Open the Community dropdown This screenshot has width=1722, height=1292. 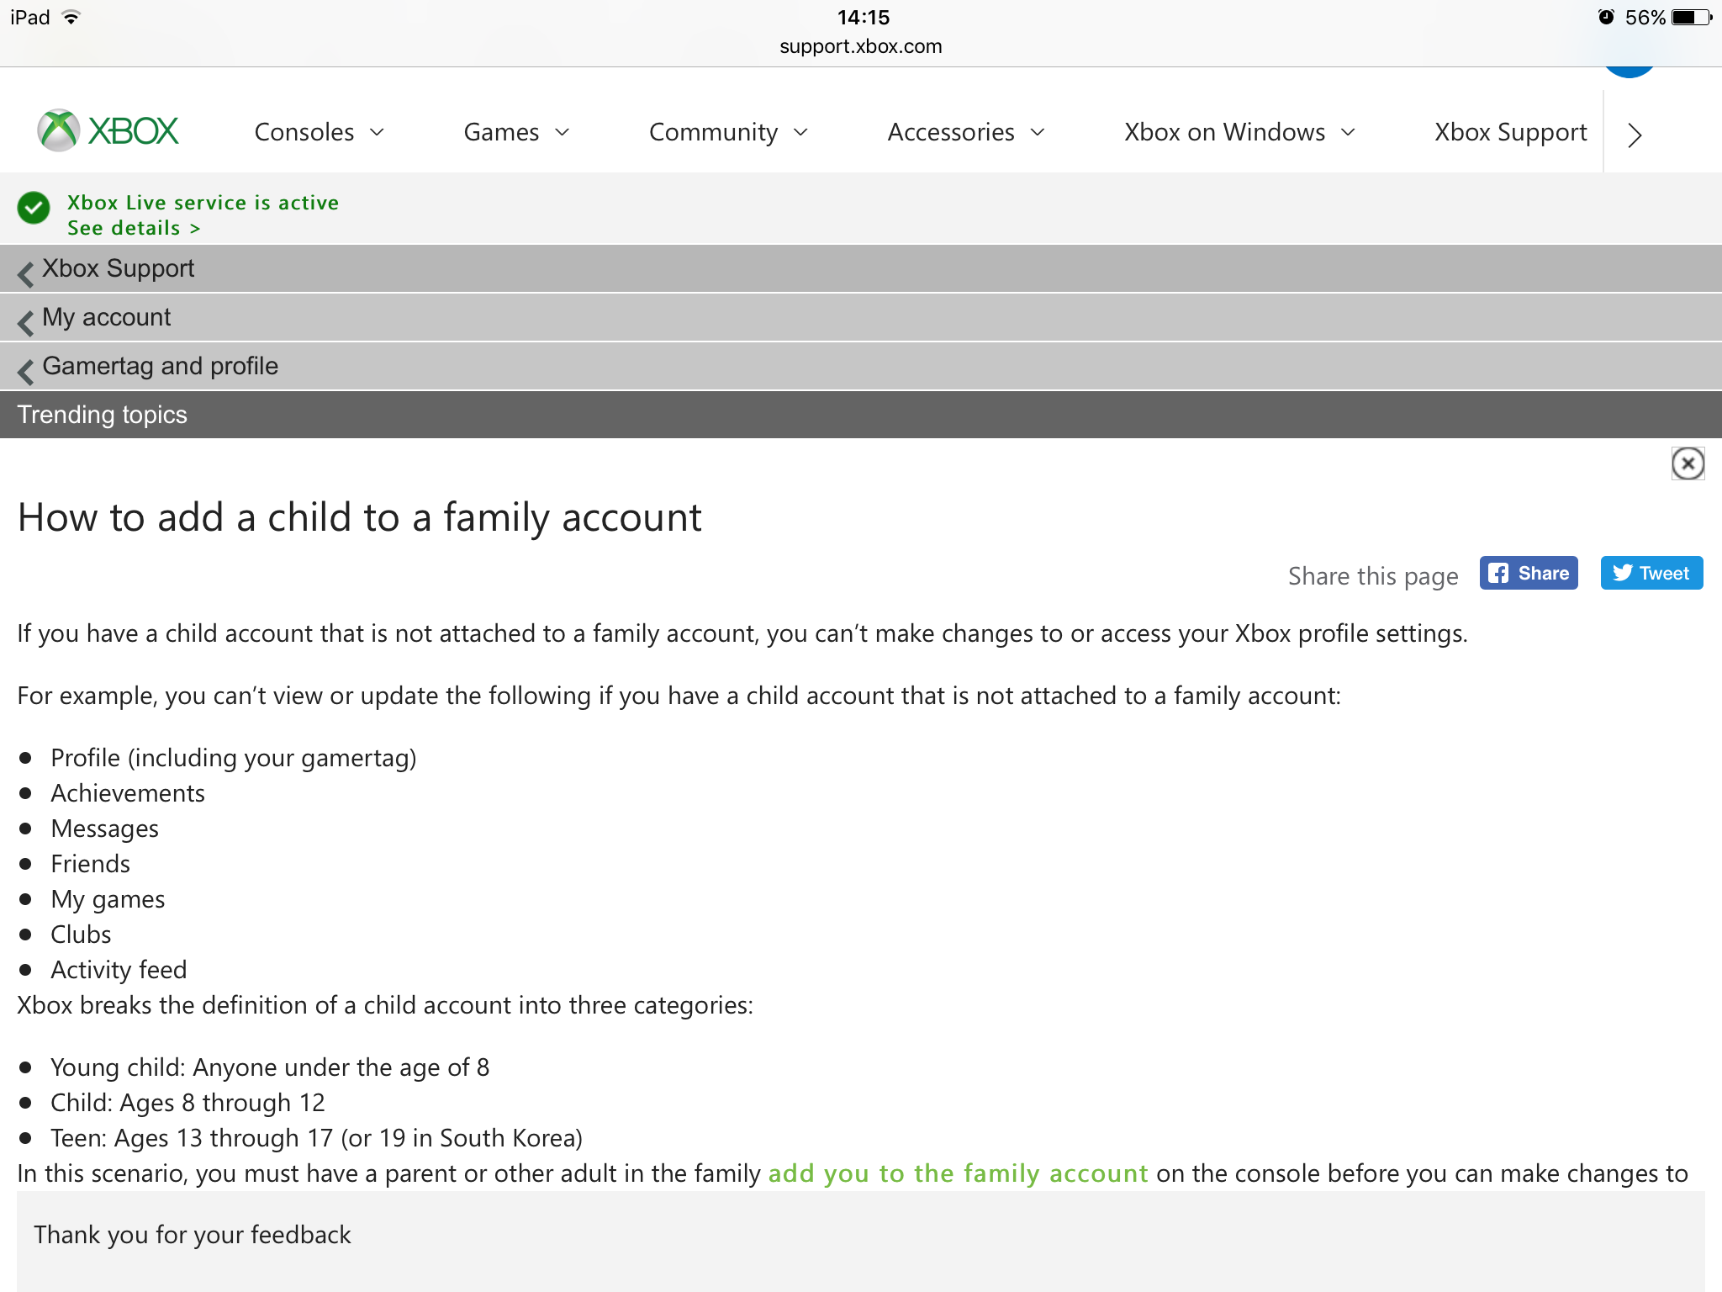tap(728, 132)
